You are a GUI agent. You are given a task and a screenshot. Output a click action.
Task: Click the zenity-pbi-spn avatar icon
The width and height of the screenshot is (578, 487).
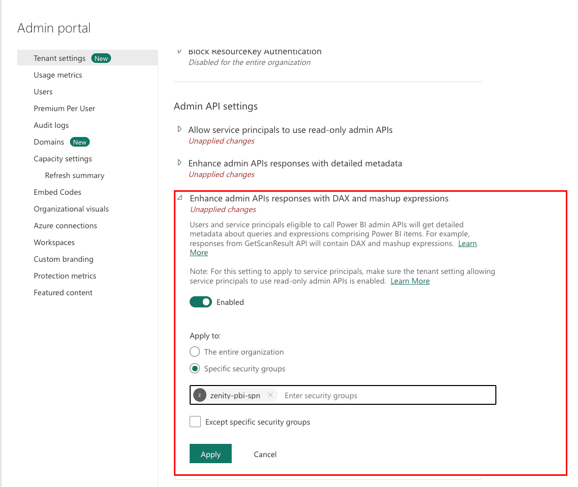click(200, 395)
